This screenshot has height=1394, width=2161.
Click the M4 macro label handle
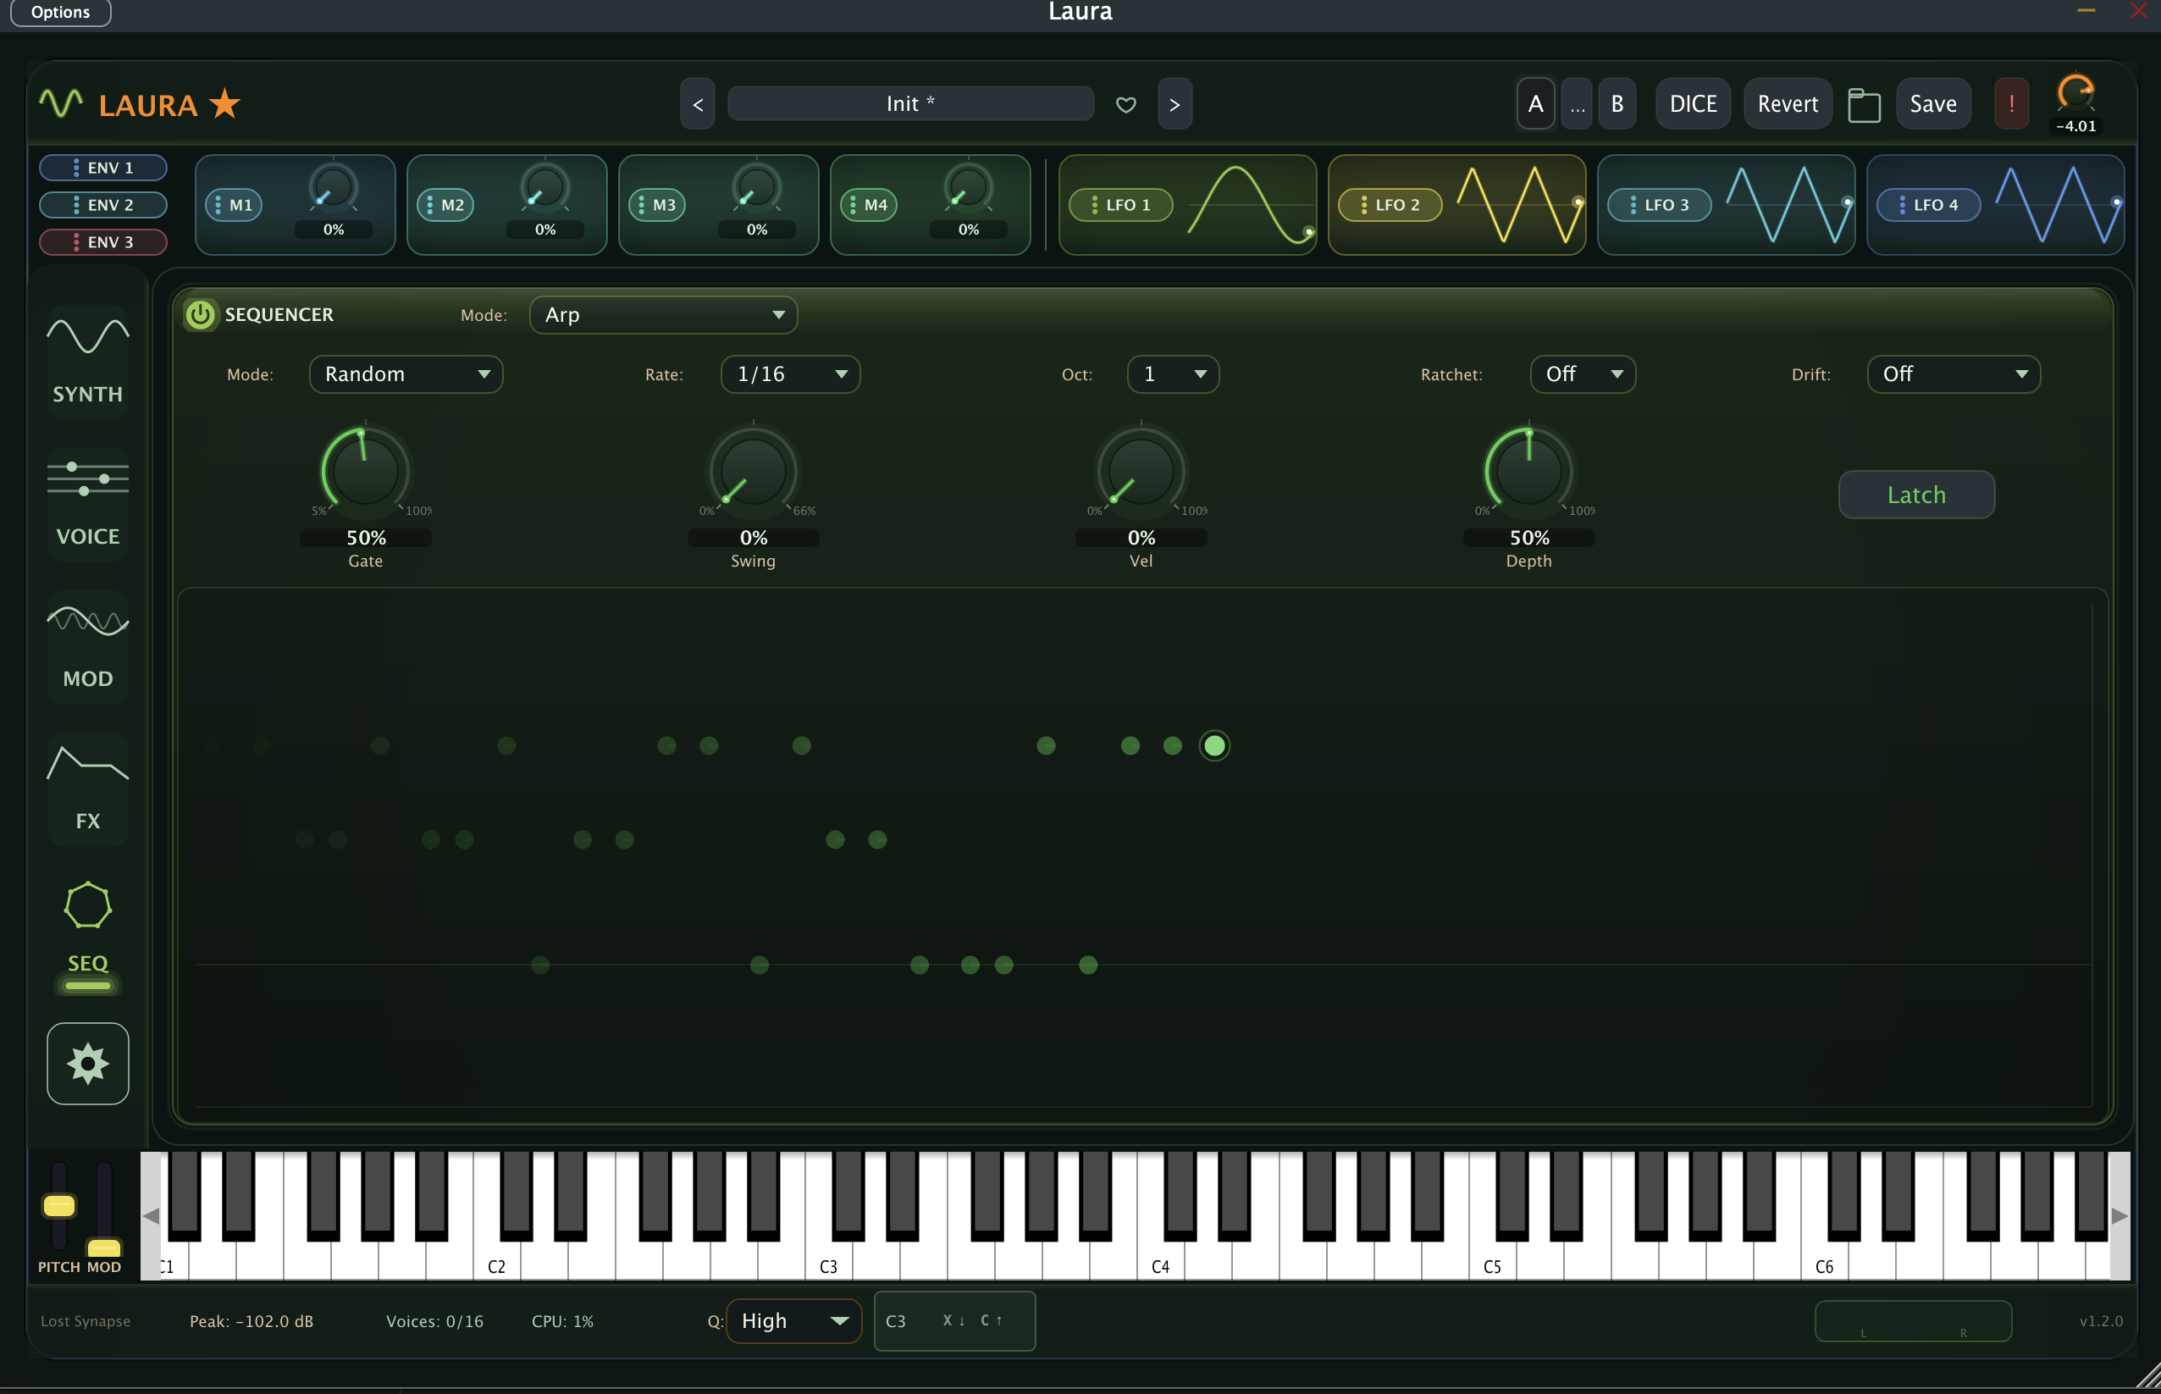click(869, 205)
